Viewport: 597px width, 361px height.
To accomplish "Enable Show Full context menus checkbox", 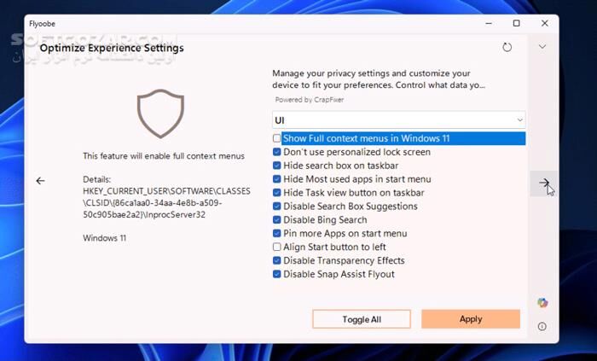I will point(276,138).
